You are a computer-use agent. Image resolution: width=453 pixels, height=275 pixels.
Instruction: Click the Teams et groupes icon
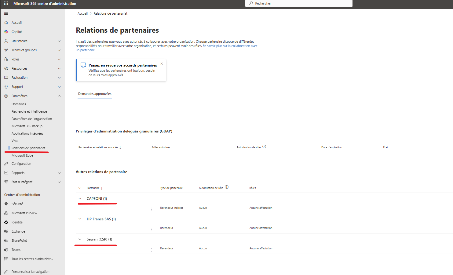tap(6, 50)
